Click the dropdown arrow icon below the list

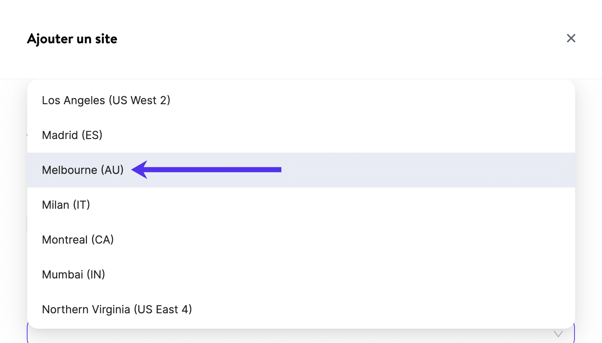tap(558, 334)
